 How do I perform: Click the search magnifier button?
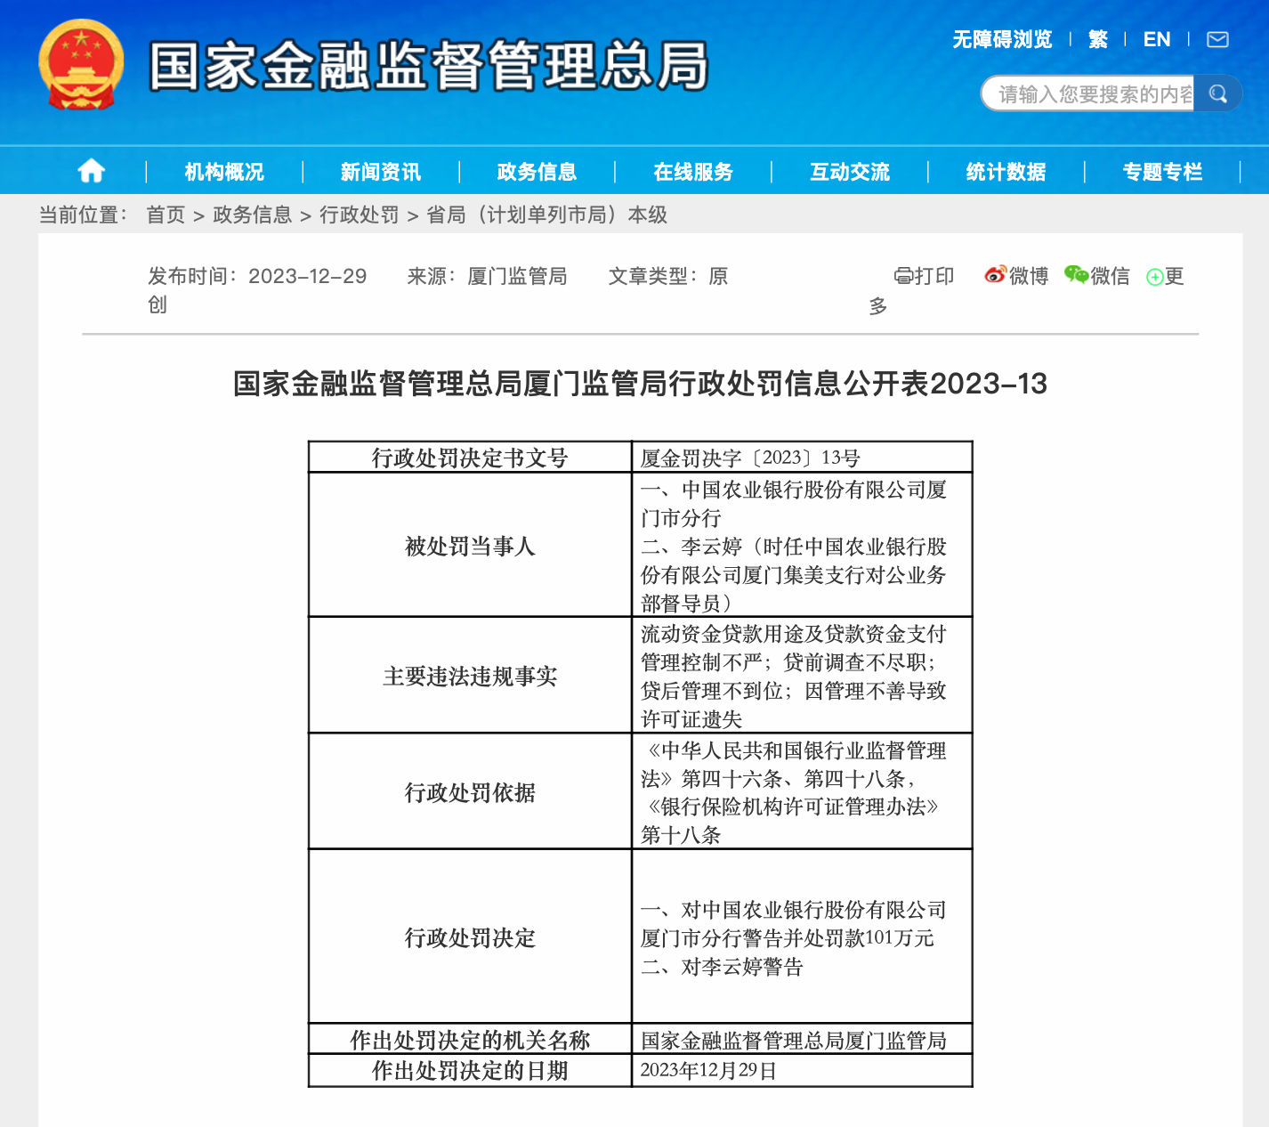tap(1217, 93)
